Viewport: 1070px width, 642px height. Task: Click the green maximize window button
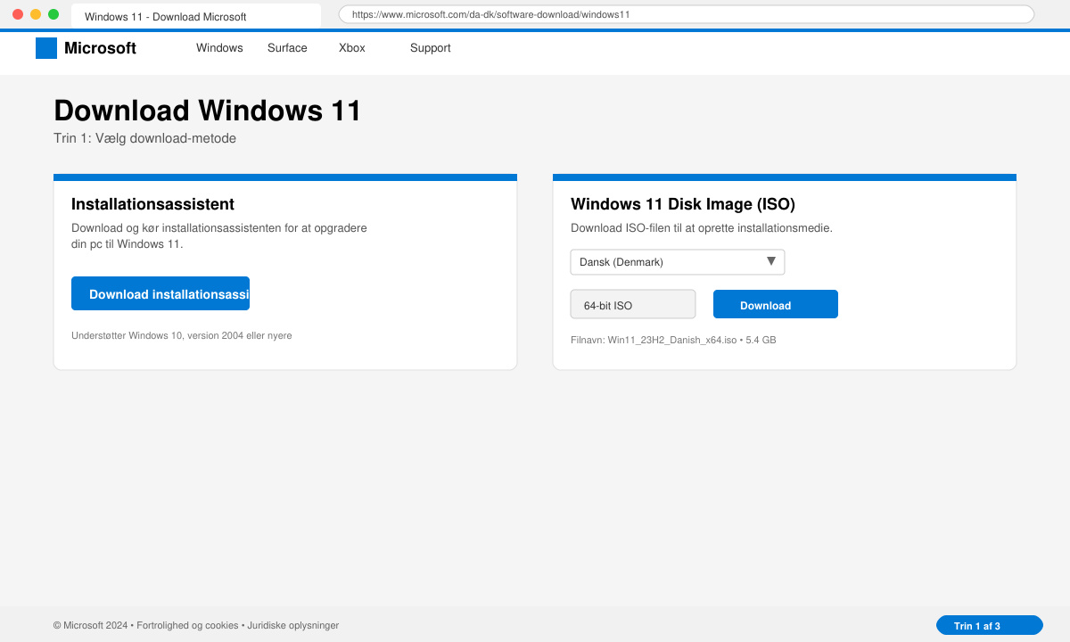click(x=53, y=14)
